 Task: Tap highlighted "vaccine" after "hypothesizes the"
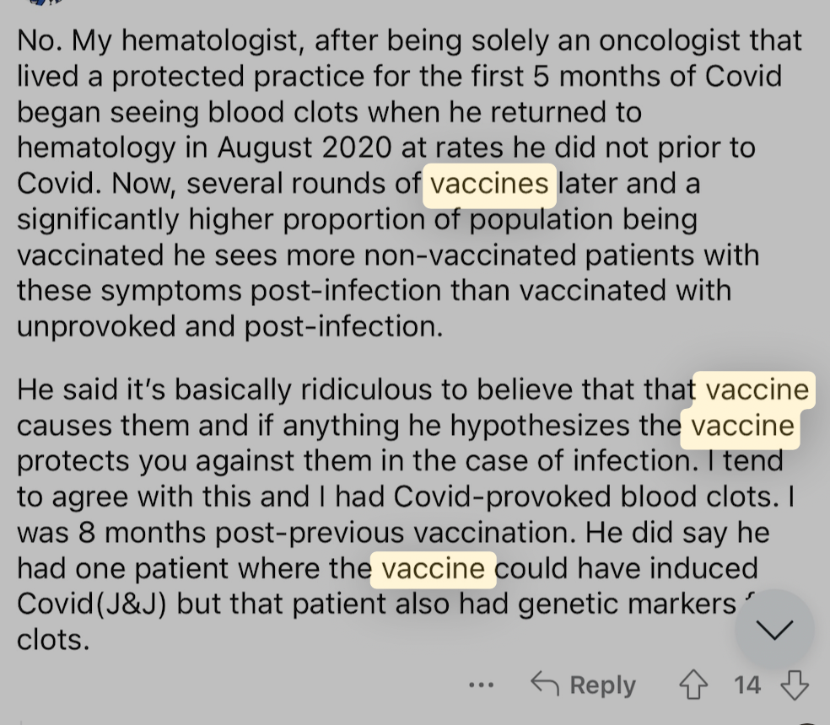coord(742,427)
